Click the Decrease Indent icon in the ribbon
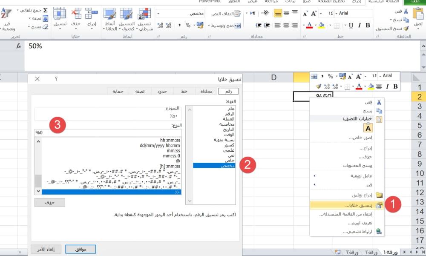The width and height of the screenshot is (426, 256). (267, 25)
